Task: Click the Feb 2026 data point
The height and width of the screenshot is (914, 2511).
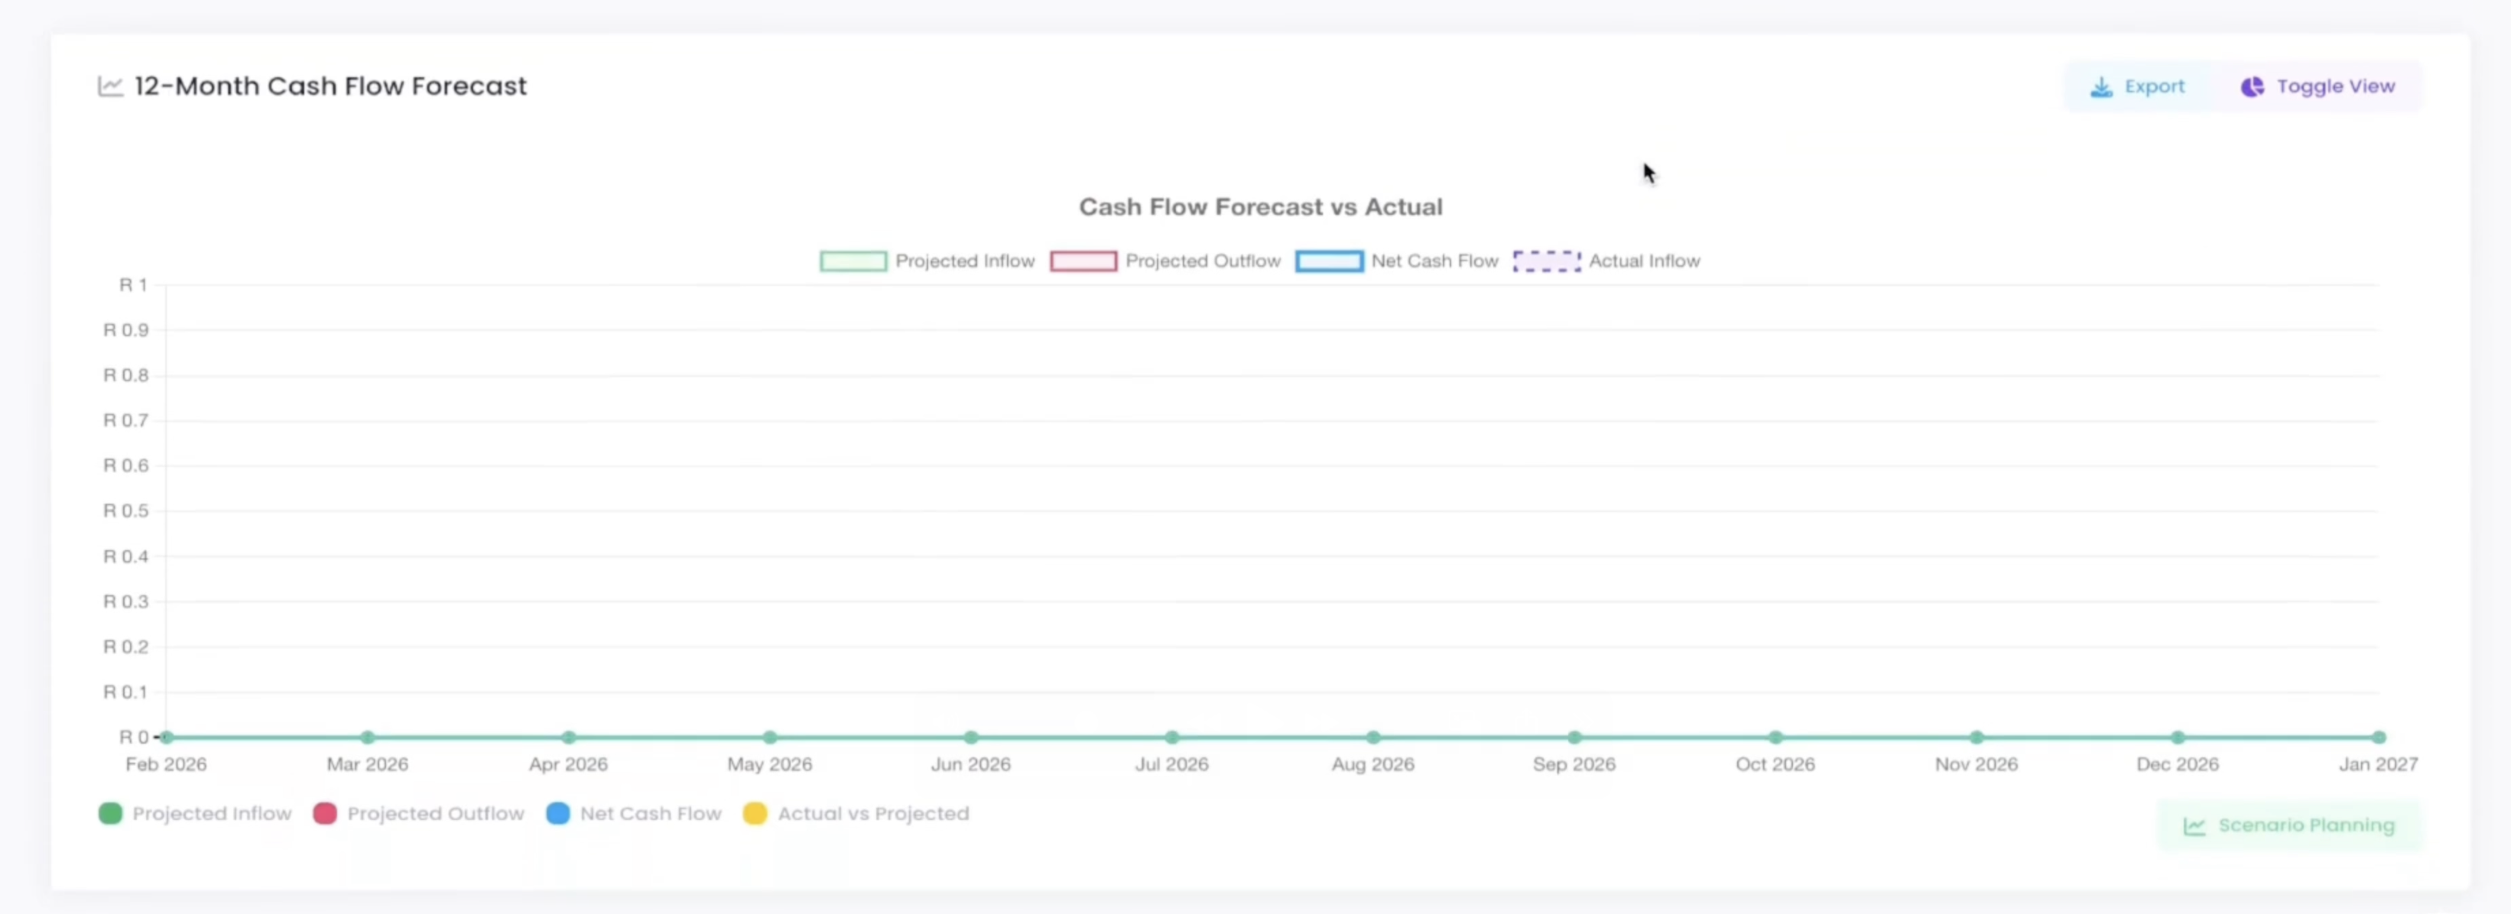Action: (167, 737)
